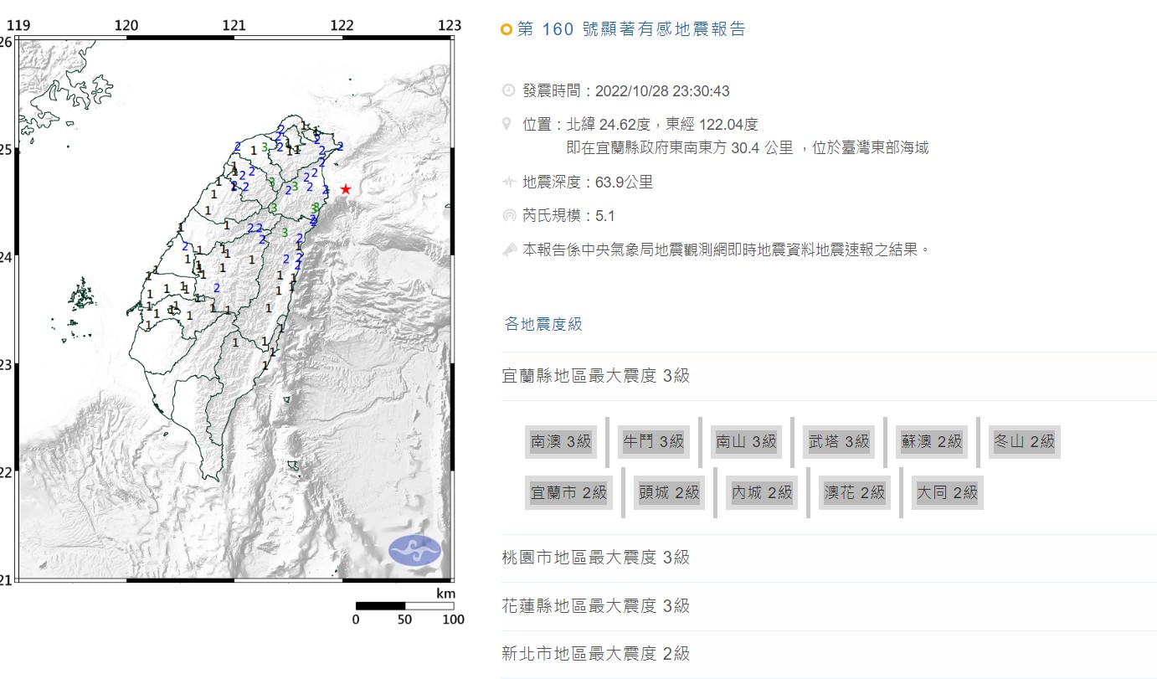This screenshot has height=679, width=1157.
Task: Collapse the 宜蘭縣地區最大震度 3級 section
Action: coord(829,376)
